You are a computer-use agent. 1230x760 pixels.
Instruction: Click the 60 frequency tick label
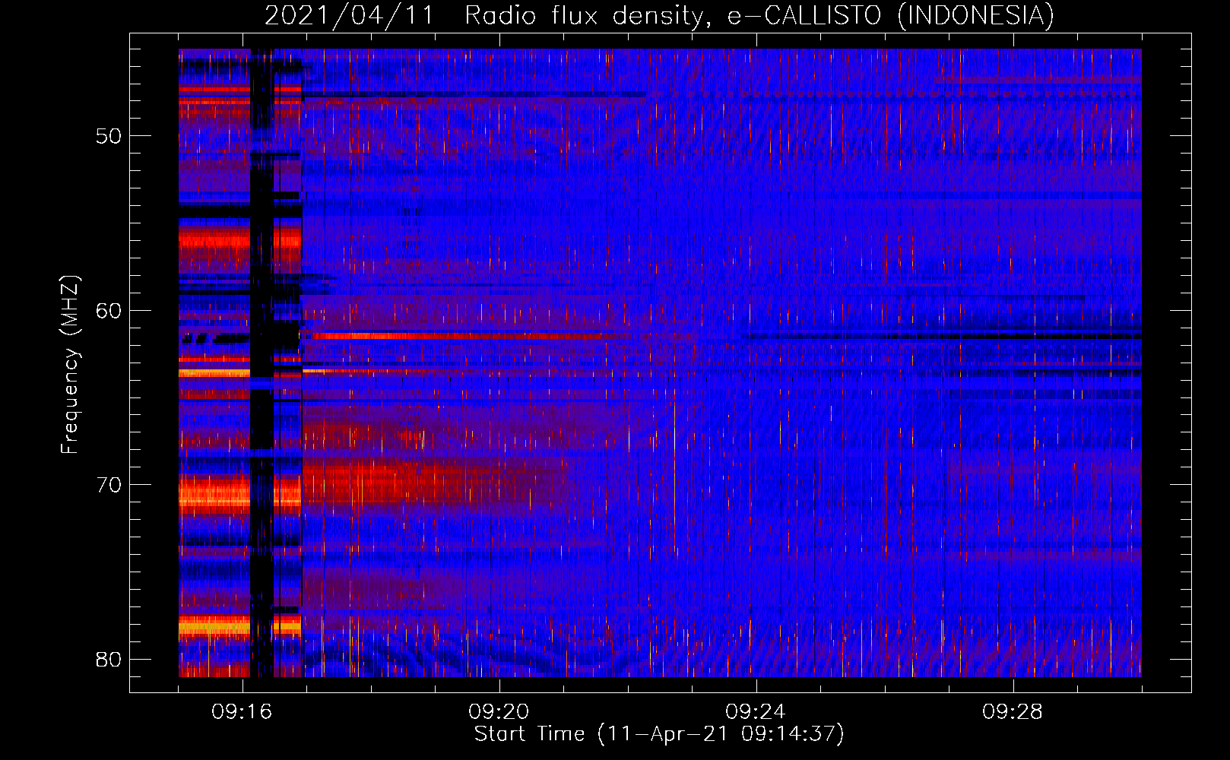click(x=109, y=310)
